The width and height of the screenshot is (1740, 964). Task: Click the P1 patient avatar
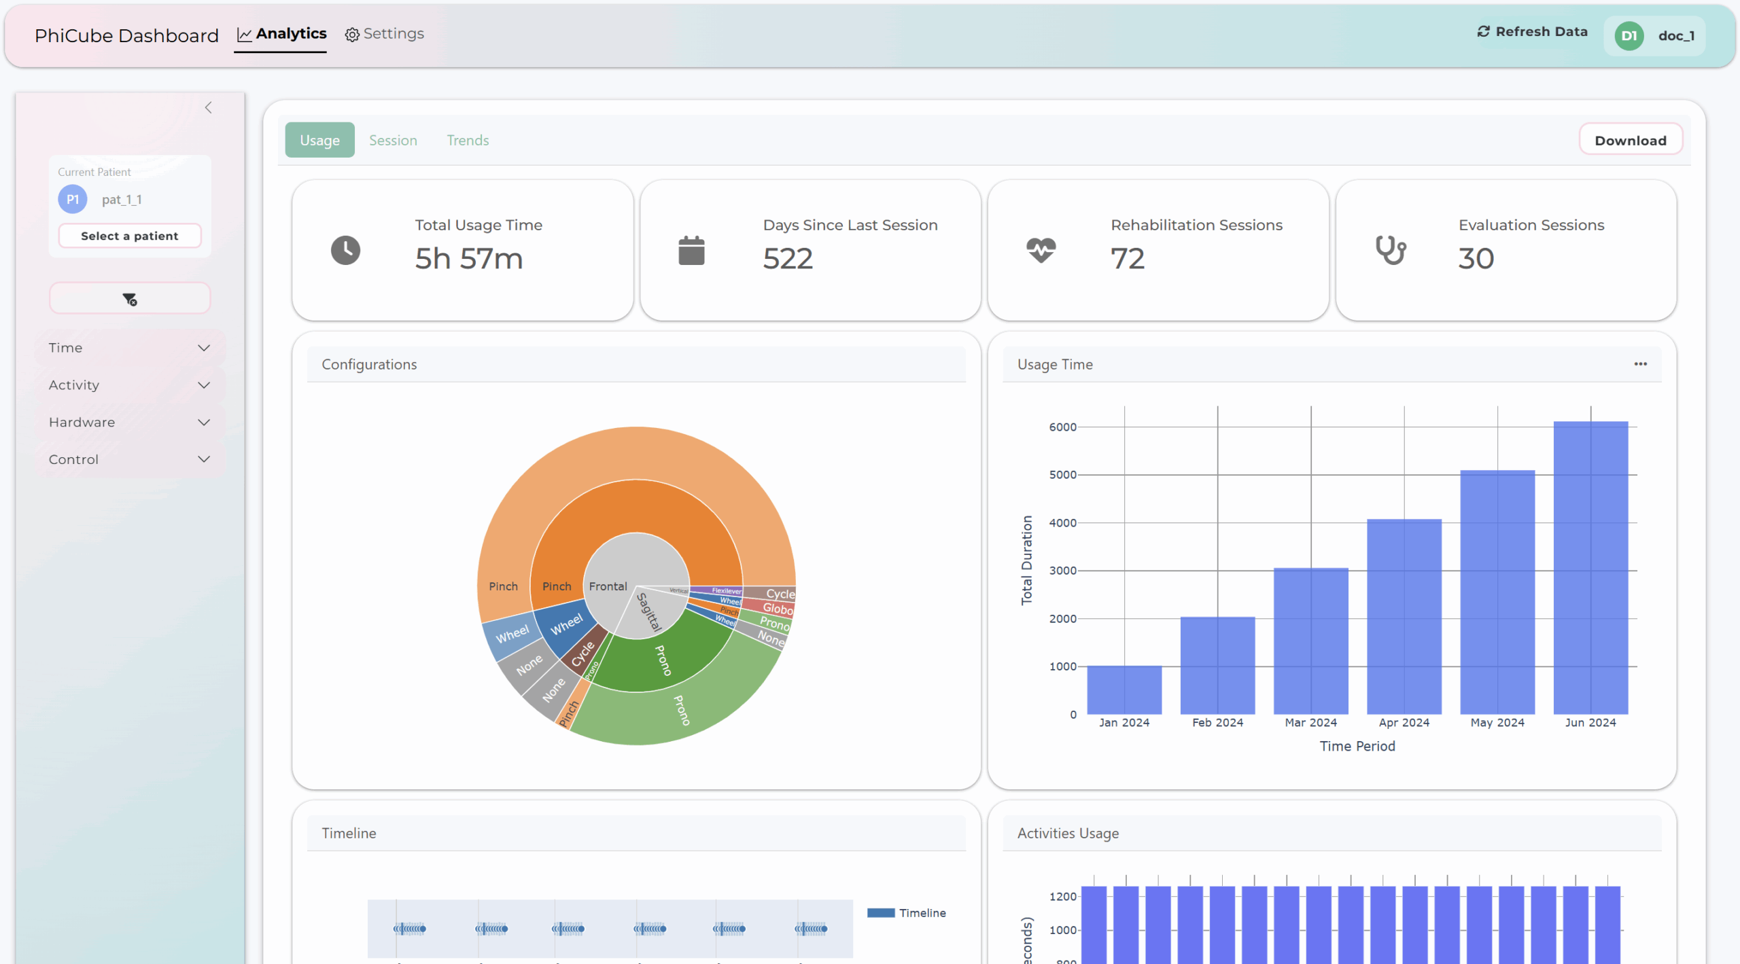(73, 200)
